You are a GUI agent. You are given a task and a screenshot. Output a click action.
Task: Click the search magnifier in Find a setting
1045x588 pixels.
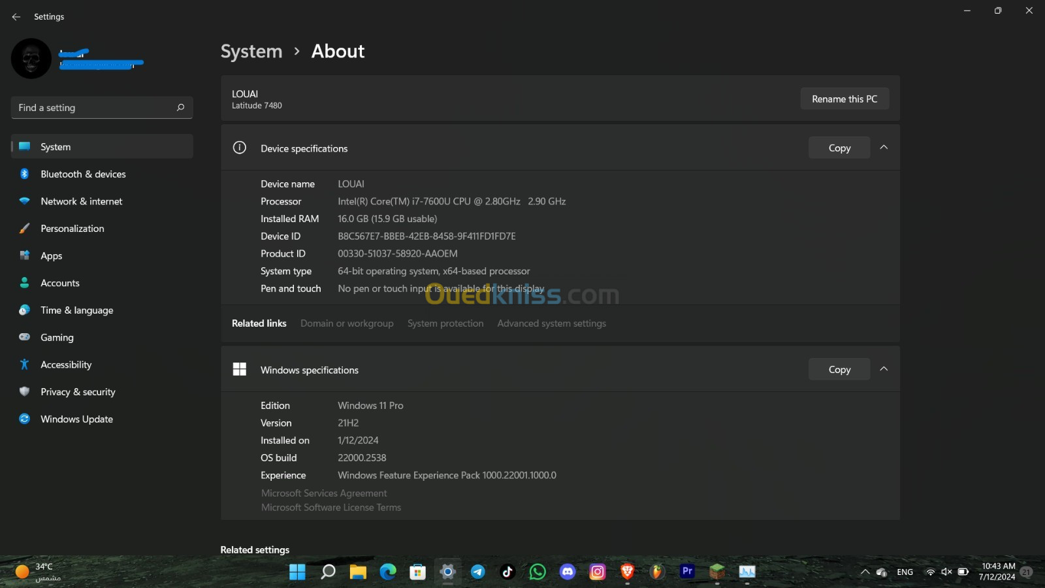[x=180, y=107]
